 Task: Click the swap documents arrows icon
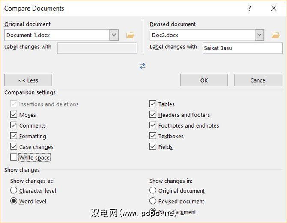(142, 66)
